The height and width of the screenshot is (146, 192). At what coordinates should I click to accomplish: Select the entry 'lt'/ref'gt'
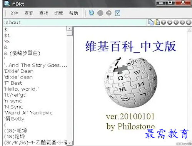click(15, 95)
